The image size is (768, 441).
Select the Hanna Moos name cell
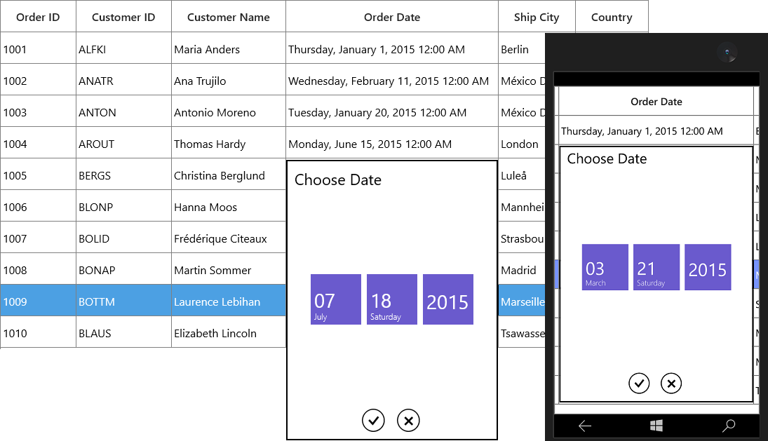(228, 206)
